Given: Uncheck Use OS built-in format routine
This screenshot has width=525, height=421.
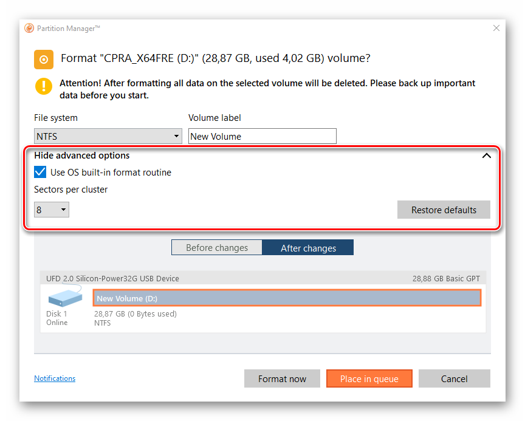Looking at the screenshot, I should tap(40, 173).
